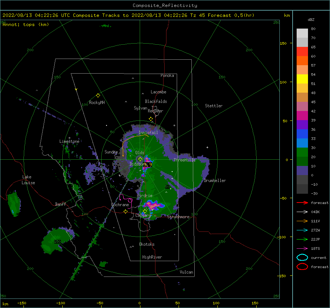Select the bright green swatch above 20 label
Image resolution: width=330 pixels, height=308 pixels.
point(302,152)
